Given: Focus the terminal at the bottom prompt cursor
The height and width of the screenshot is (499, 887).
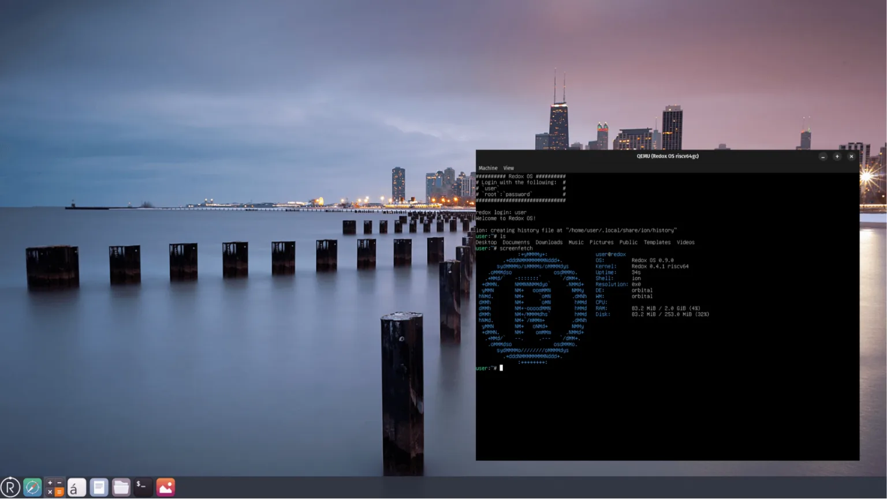Looking at the screenshot, I should 501,368.
